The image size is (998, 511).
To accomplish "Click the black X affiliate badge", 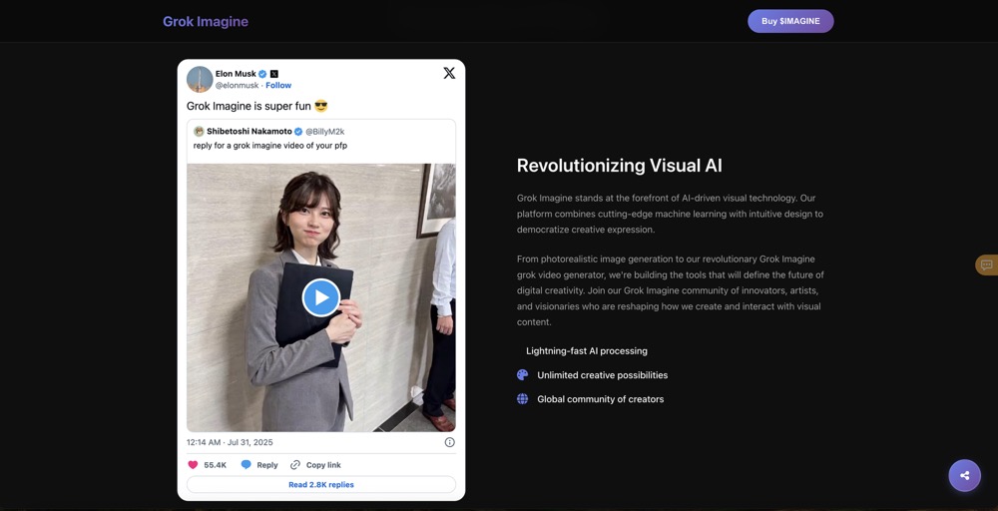I will click(274, 74).
